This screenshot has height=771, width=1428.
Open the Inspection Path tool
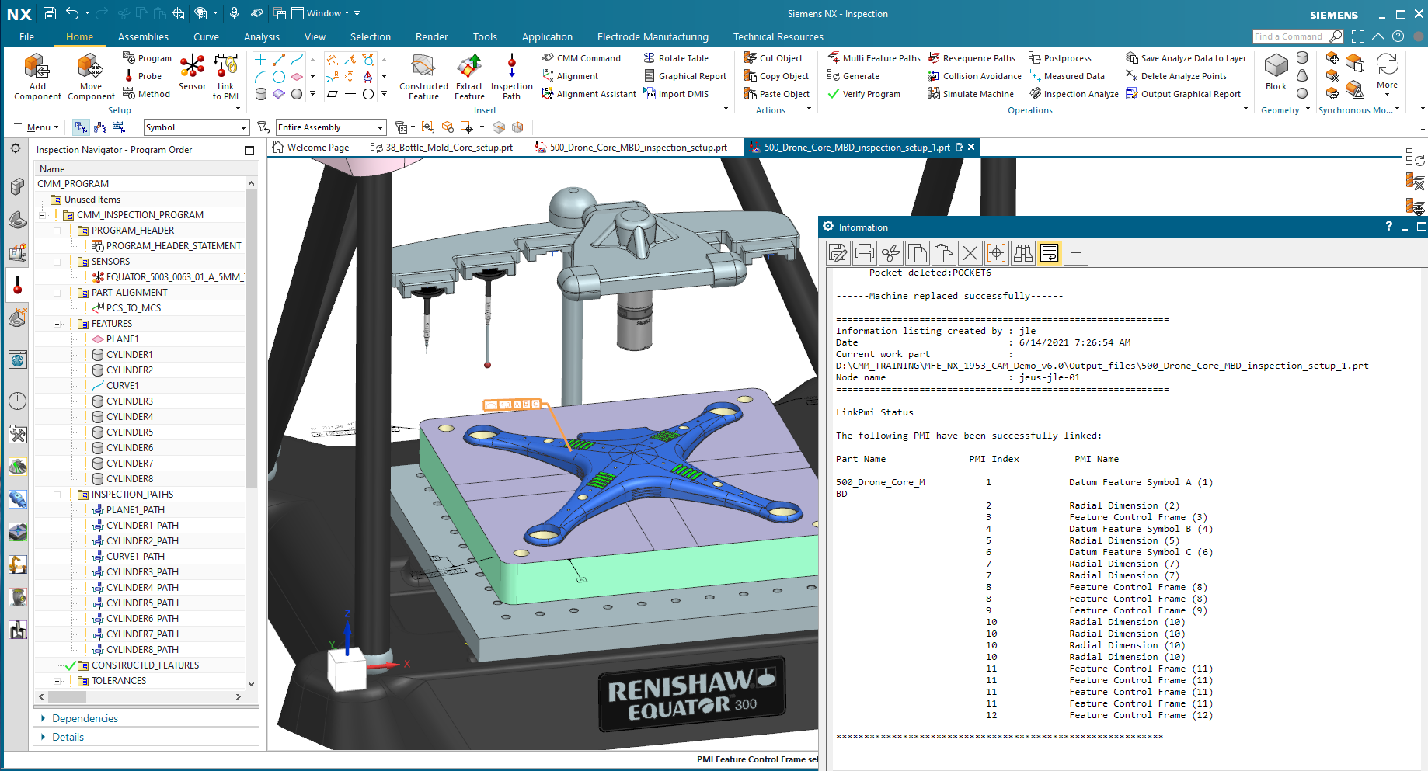(x=511, y=67)
